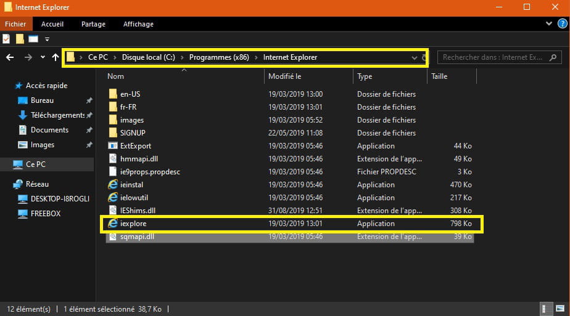Open the quick access toolbar customize dropdown
Image resolution: width=570 pixels, height=316 pixels.
(47, 39)
